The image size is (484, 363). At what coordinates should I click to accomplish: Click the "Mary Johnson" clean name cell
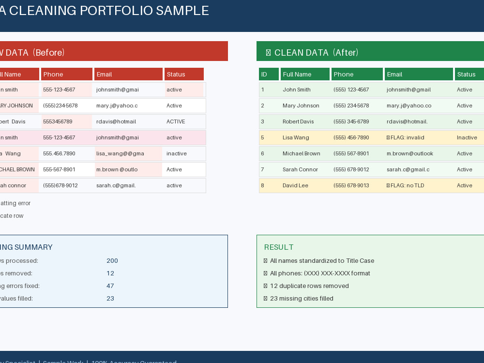[x=301, y=106]
